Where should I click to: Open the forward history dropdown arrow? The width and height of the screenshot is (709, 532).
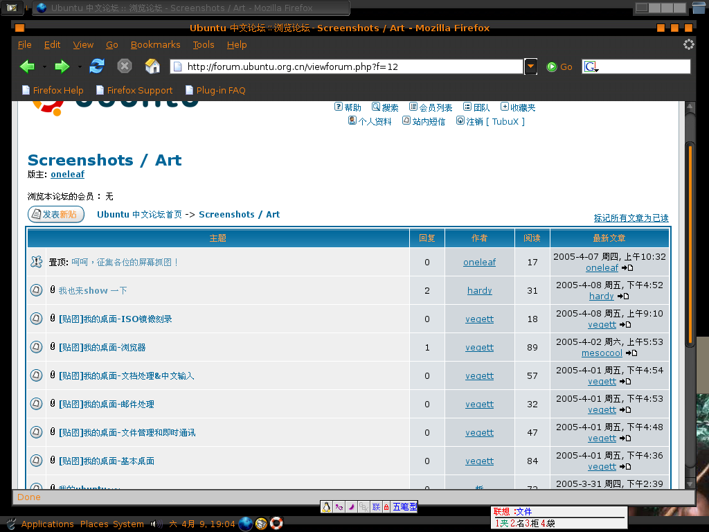click(x=80, y=67)
